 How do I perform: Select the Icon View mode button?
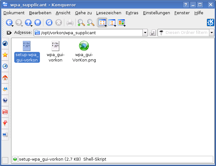tap(102, 22)
